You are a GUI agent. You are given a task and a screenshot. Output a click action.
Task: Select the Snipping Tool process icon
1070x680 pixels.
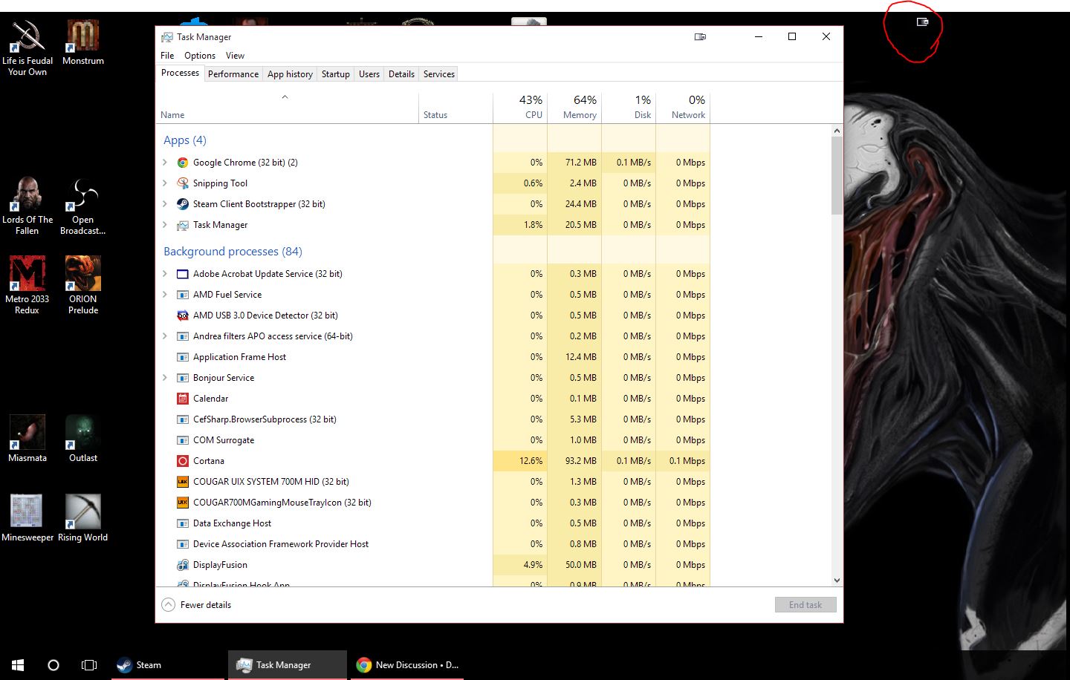coord(183,183)
